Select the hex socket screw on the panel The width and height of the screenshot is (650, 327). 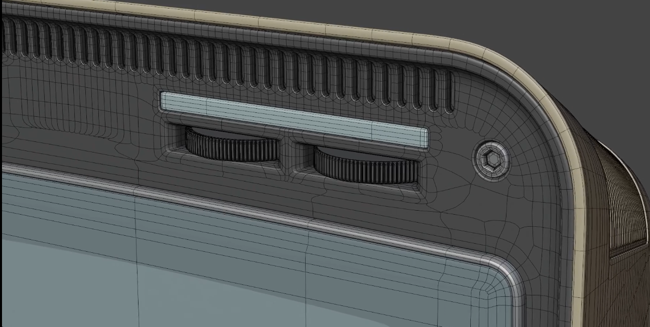pos(492,160)
